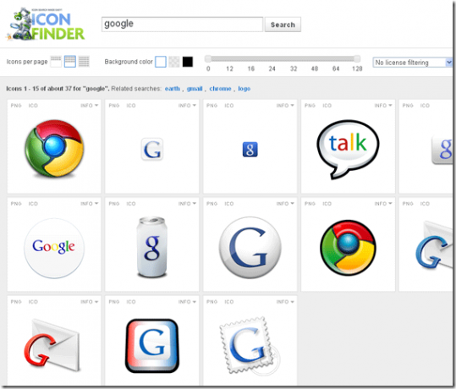Select small white G tile icon
Screen dimensions: 456x389
click(152, 150)
